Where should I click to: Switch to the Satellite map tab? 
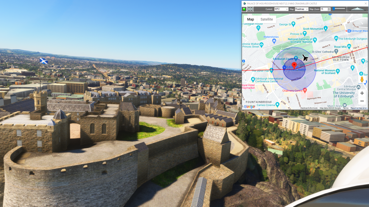(x=267, y=19)
